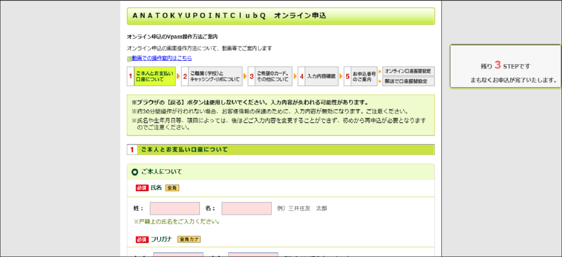Viewport: 562px width, 257px height.
Task: Click the small icon beside the video guide link
Action: (x=130, y=59)
